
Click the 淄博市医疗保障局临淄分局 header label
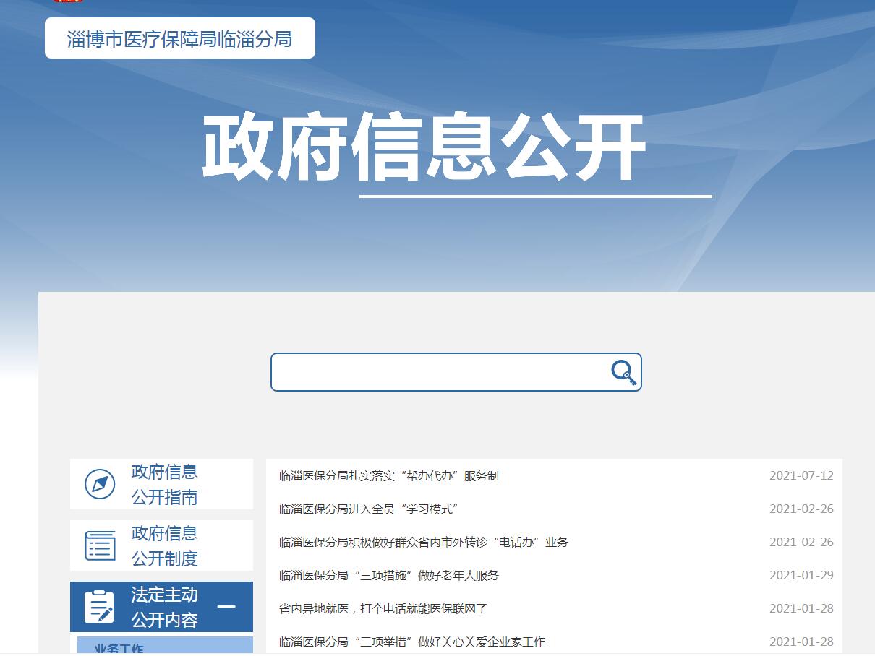[179, 38]
